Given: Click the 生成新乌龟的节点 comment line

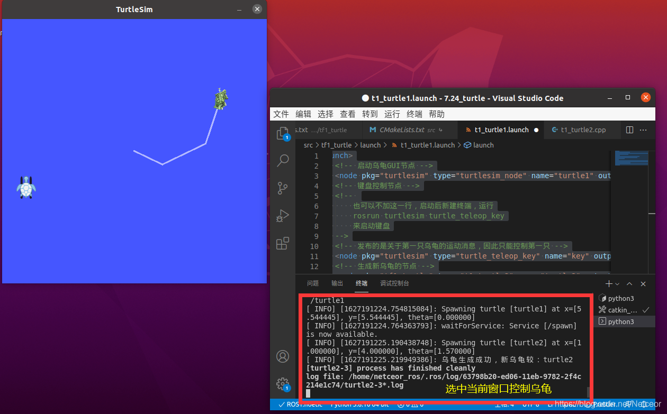Looking at the screenshot, I should point(384,266).
